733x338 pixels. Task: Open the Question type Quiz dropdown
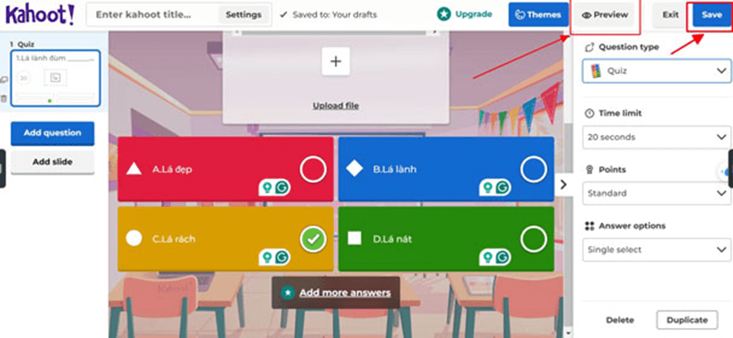657,71
